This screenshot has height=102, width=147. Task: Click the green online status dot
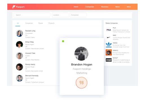tap(63, 41)
